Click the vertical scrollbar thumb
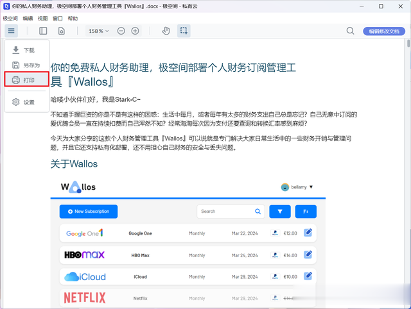 pos(408,43)
